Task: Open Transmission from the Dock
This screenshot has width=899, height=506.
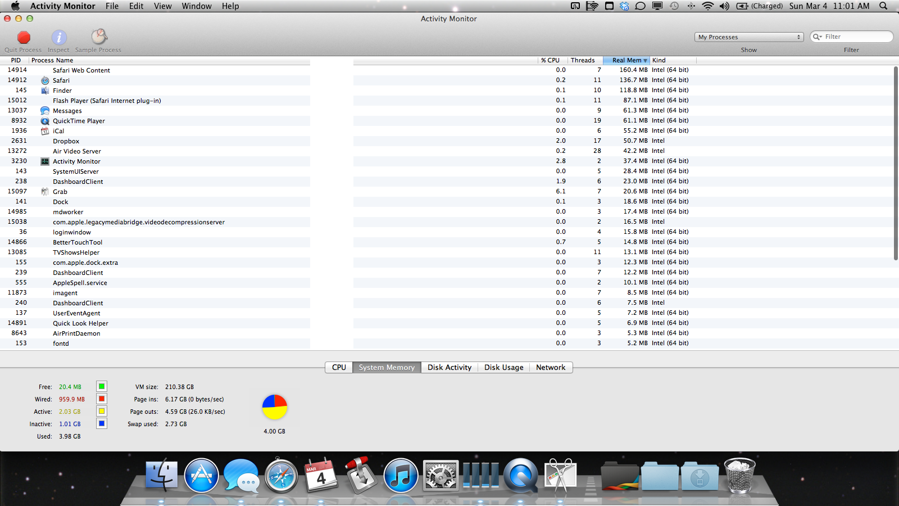Action: pyautogui.click(x=361, y=476)
